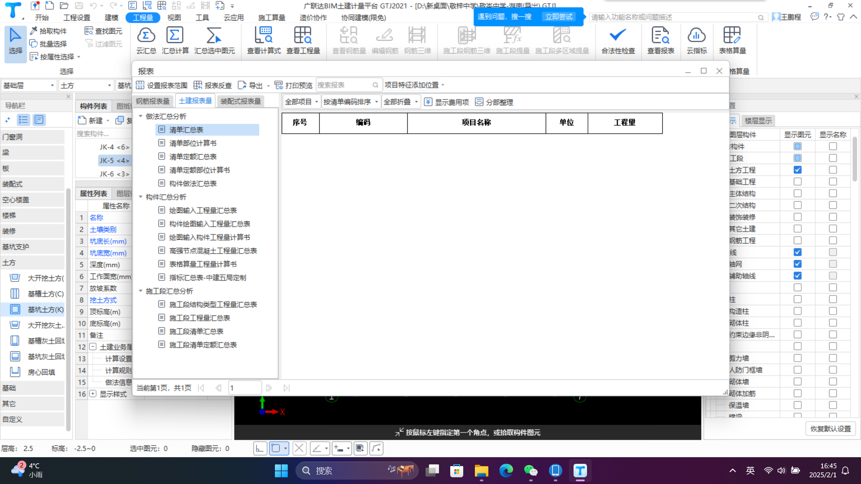
Task: Toggle 显示图元 checkbox for 基础工程
Action: tap(797, 181)
